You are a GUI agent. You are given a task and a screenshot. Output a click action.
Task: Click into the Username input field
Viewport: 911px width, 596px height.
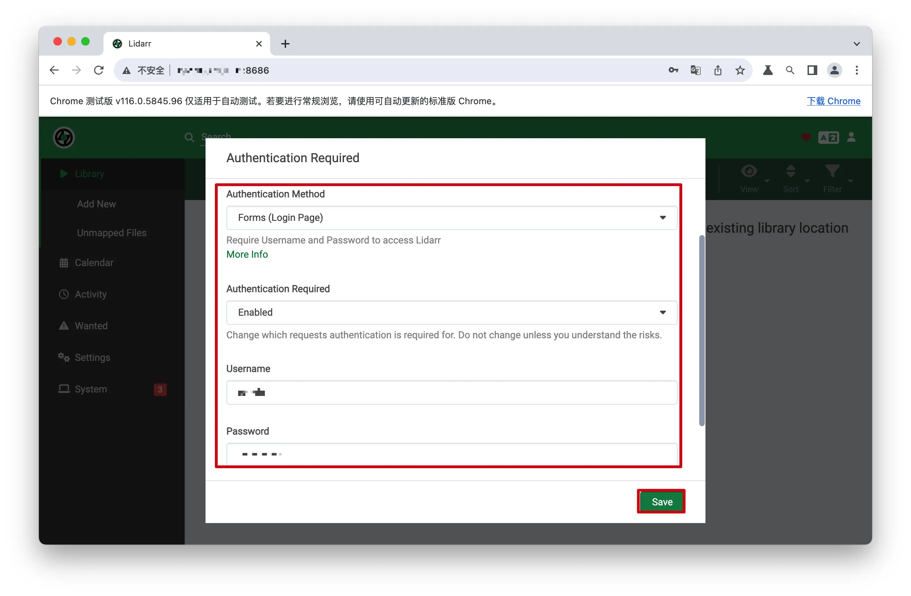451,392
